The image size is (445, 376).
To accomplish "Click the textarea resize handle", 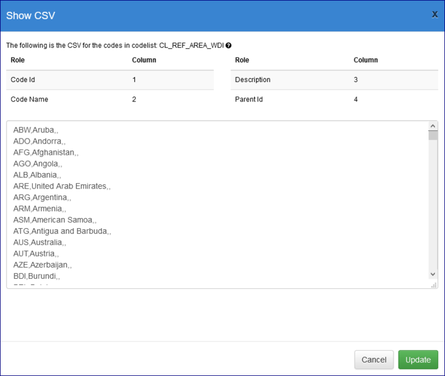I will [434, 285].
